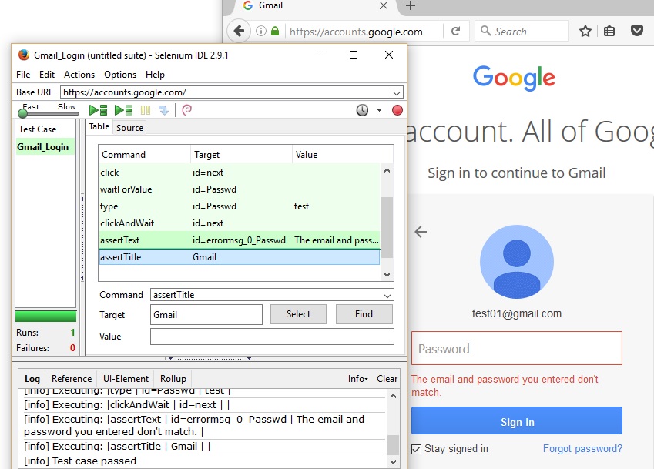Open the Reference tab
Viewport: 654px width, 469px height.
(x=72, y=379)
